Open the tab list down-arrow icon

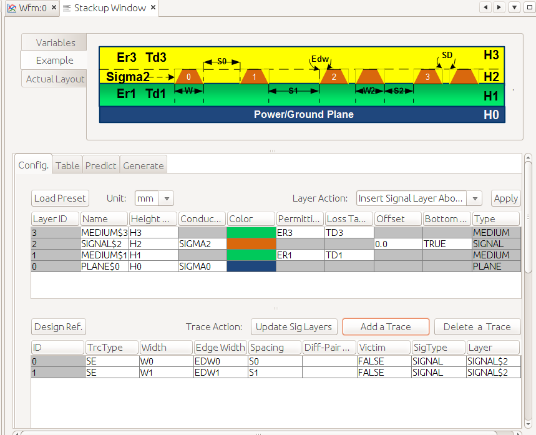514,7
